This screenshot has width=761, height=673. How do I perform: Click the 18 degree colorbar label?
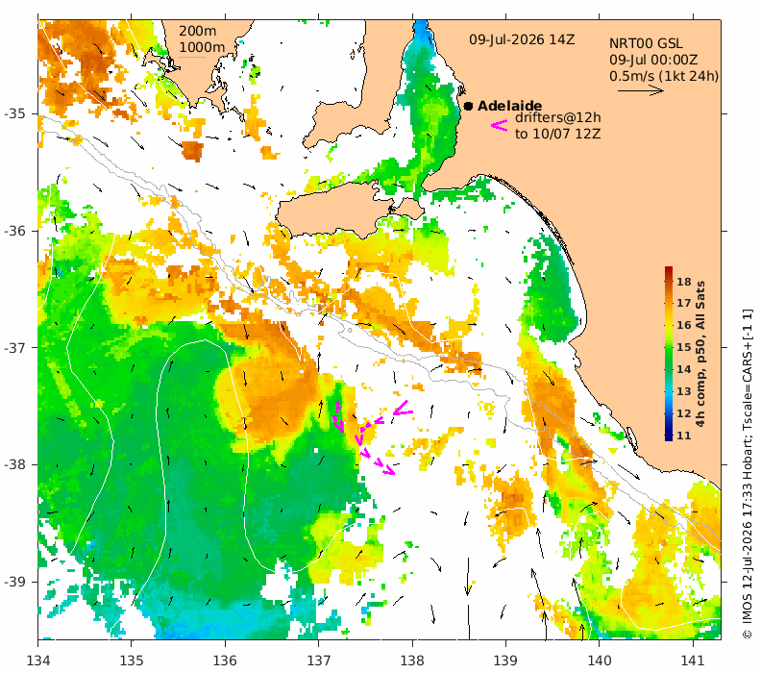[x=684, y=282]
